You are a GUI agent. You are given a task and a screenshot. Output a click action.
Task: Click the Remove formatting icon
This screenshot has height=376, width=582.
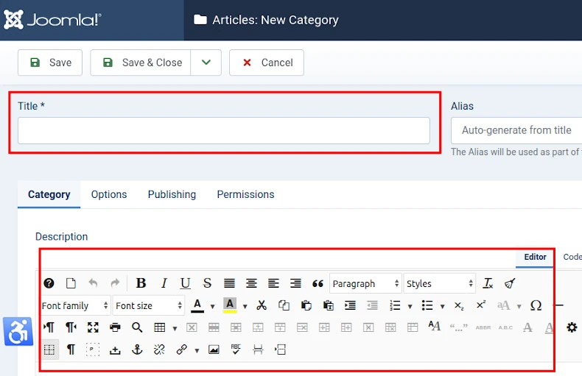point(488,284)
